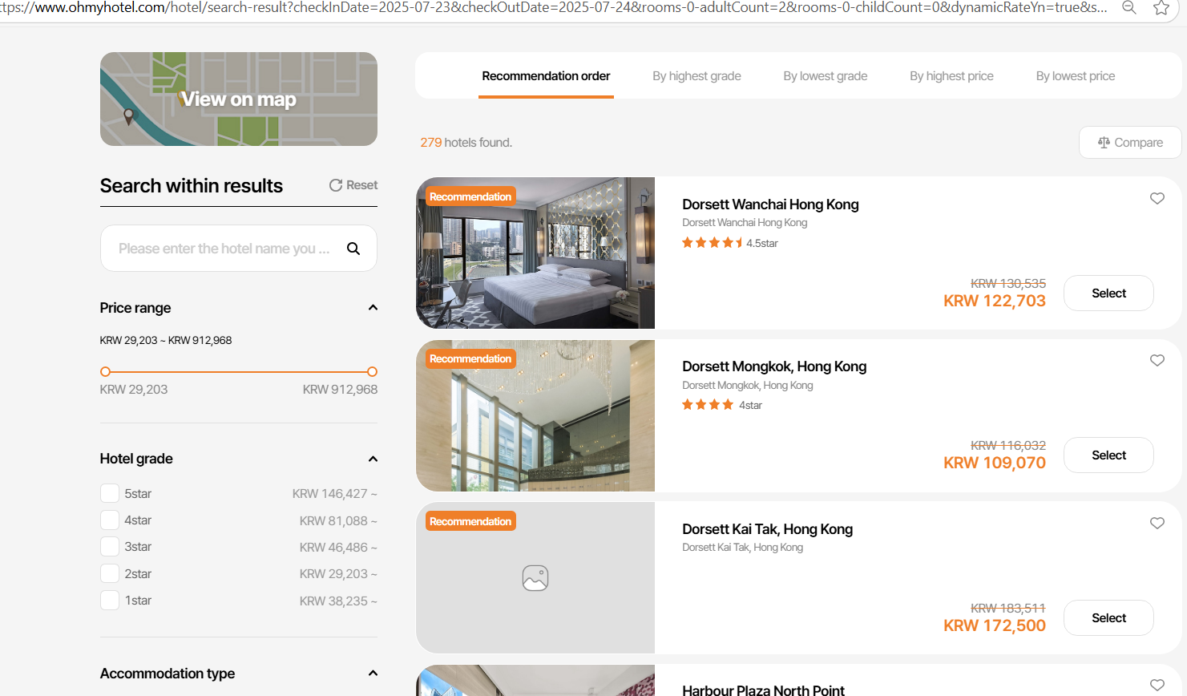Screen dimensions: 1187x696
Task: Bookmark this page with the star icon
Action: pos(1161,8)
